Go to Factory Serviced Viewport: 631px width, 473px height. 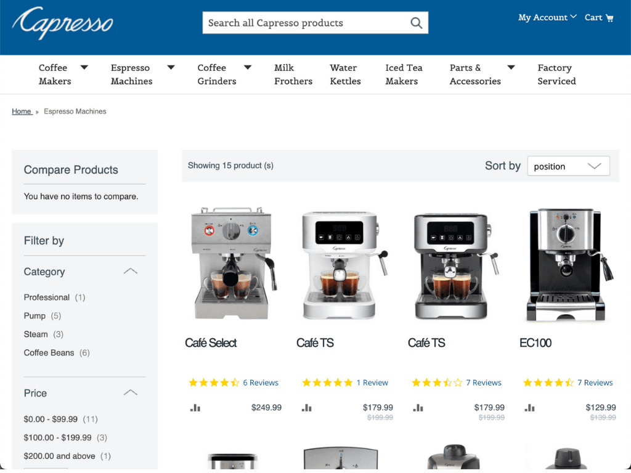pos(556,75)
